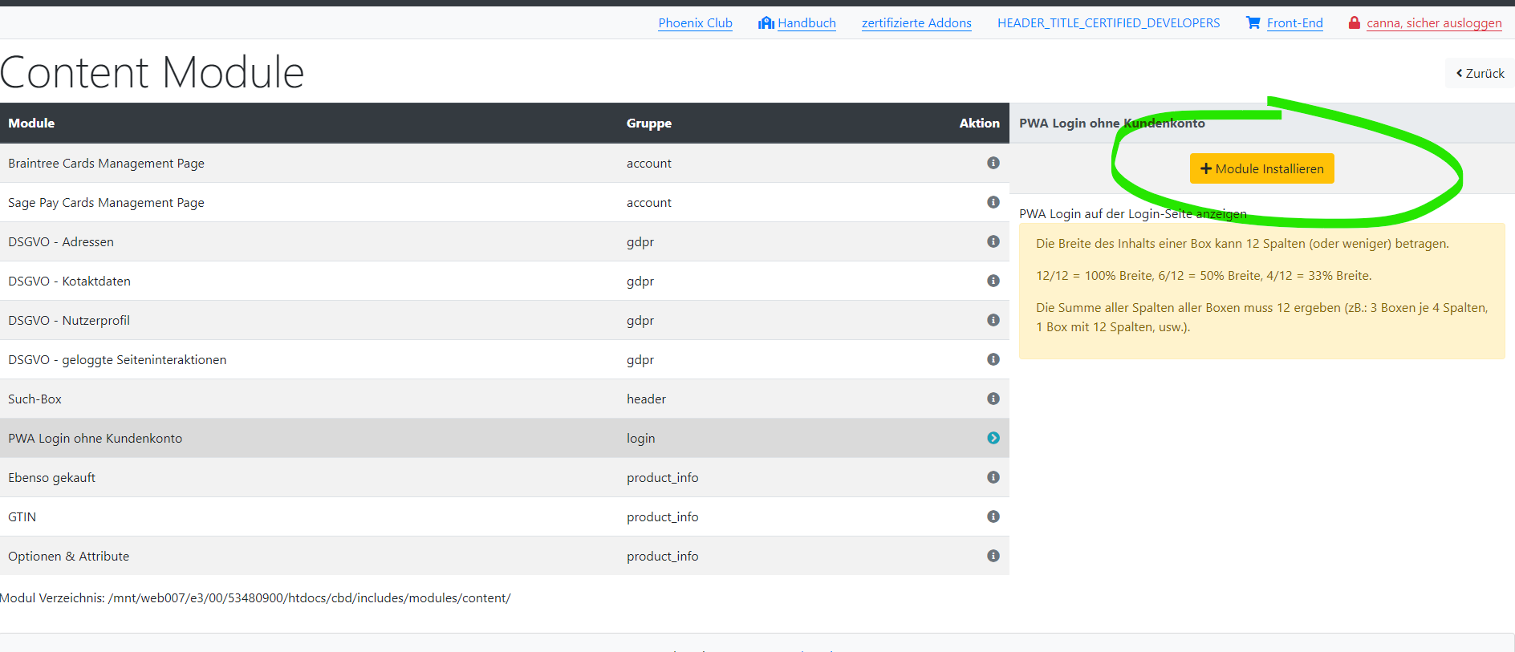This screenshot has height=652, width=1515.
Task: Select DSGVO - Kotaktdaten module
Action: pos(505,281)
